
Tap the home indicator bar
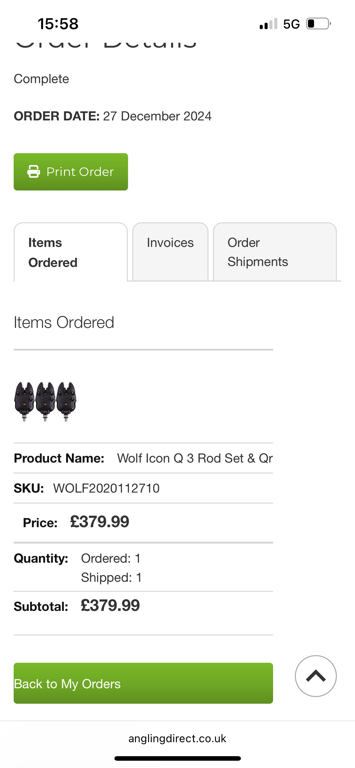177,758
